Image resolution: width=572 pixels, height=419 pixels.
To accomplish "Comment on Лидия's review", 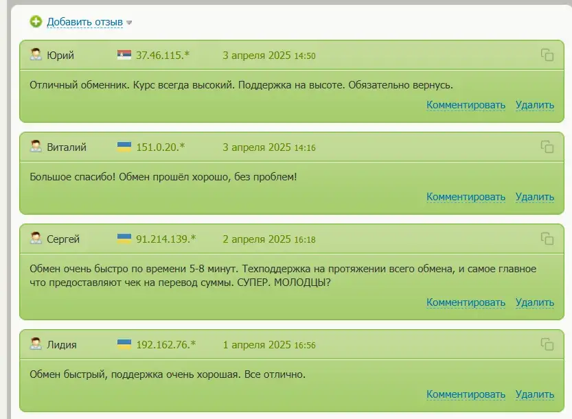I will point(466,394).
